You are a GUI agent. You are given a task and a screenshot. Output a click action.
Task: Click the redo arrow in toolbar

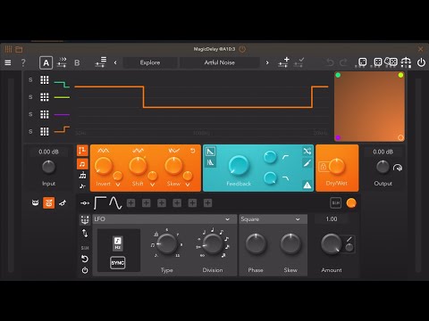tap(343, 62)
